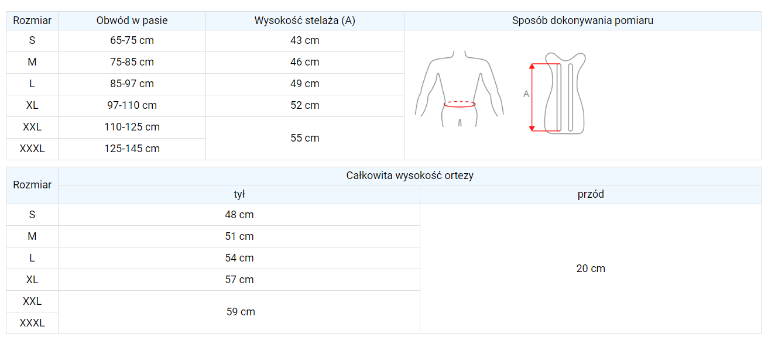Screen dimensions: 768x344
Task: Click size XL in the second table
Action: click(32, 280)
